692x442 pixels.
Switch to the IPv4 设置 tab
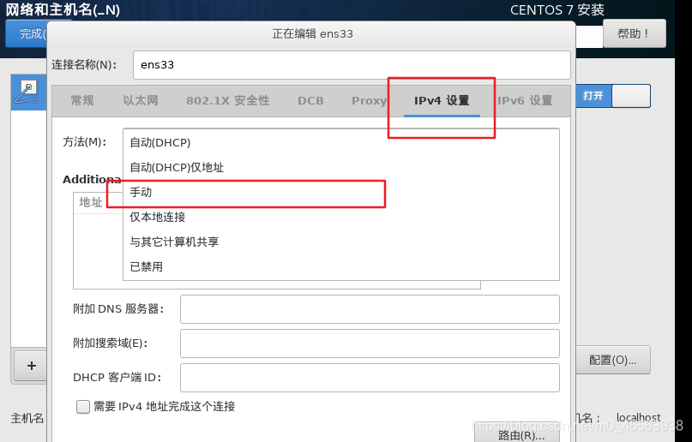tap(442, 100)
